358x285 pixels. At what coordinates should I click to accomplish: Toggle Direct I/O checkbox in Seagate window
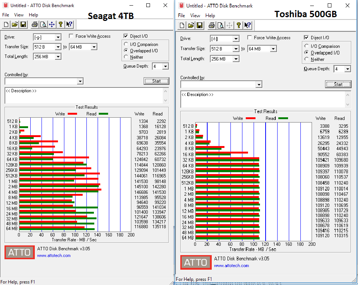(x=126, y=36)
